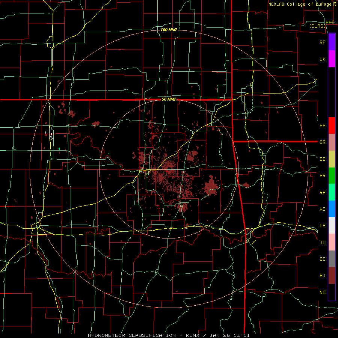The image size is (338, 338).
Task: Click the 'RF' legend label
Action: tap(322, 42)
